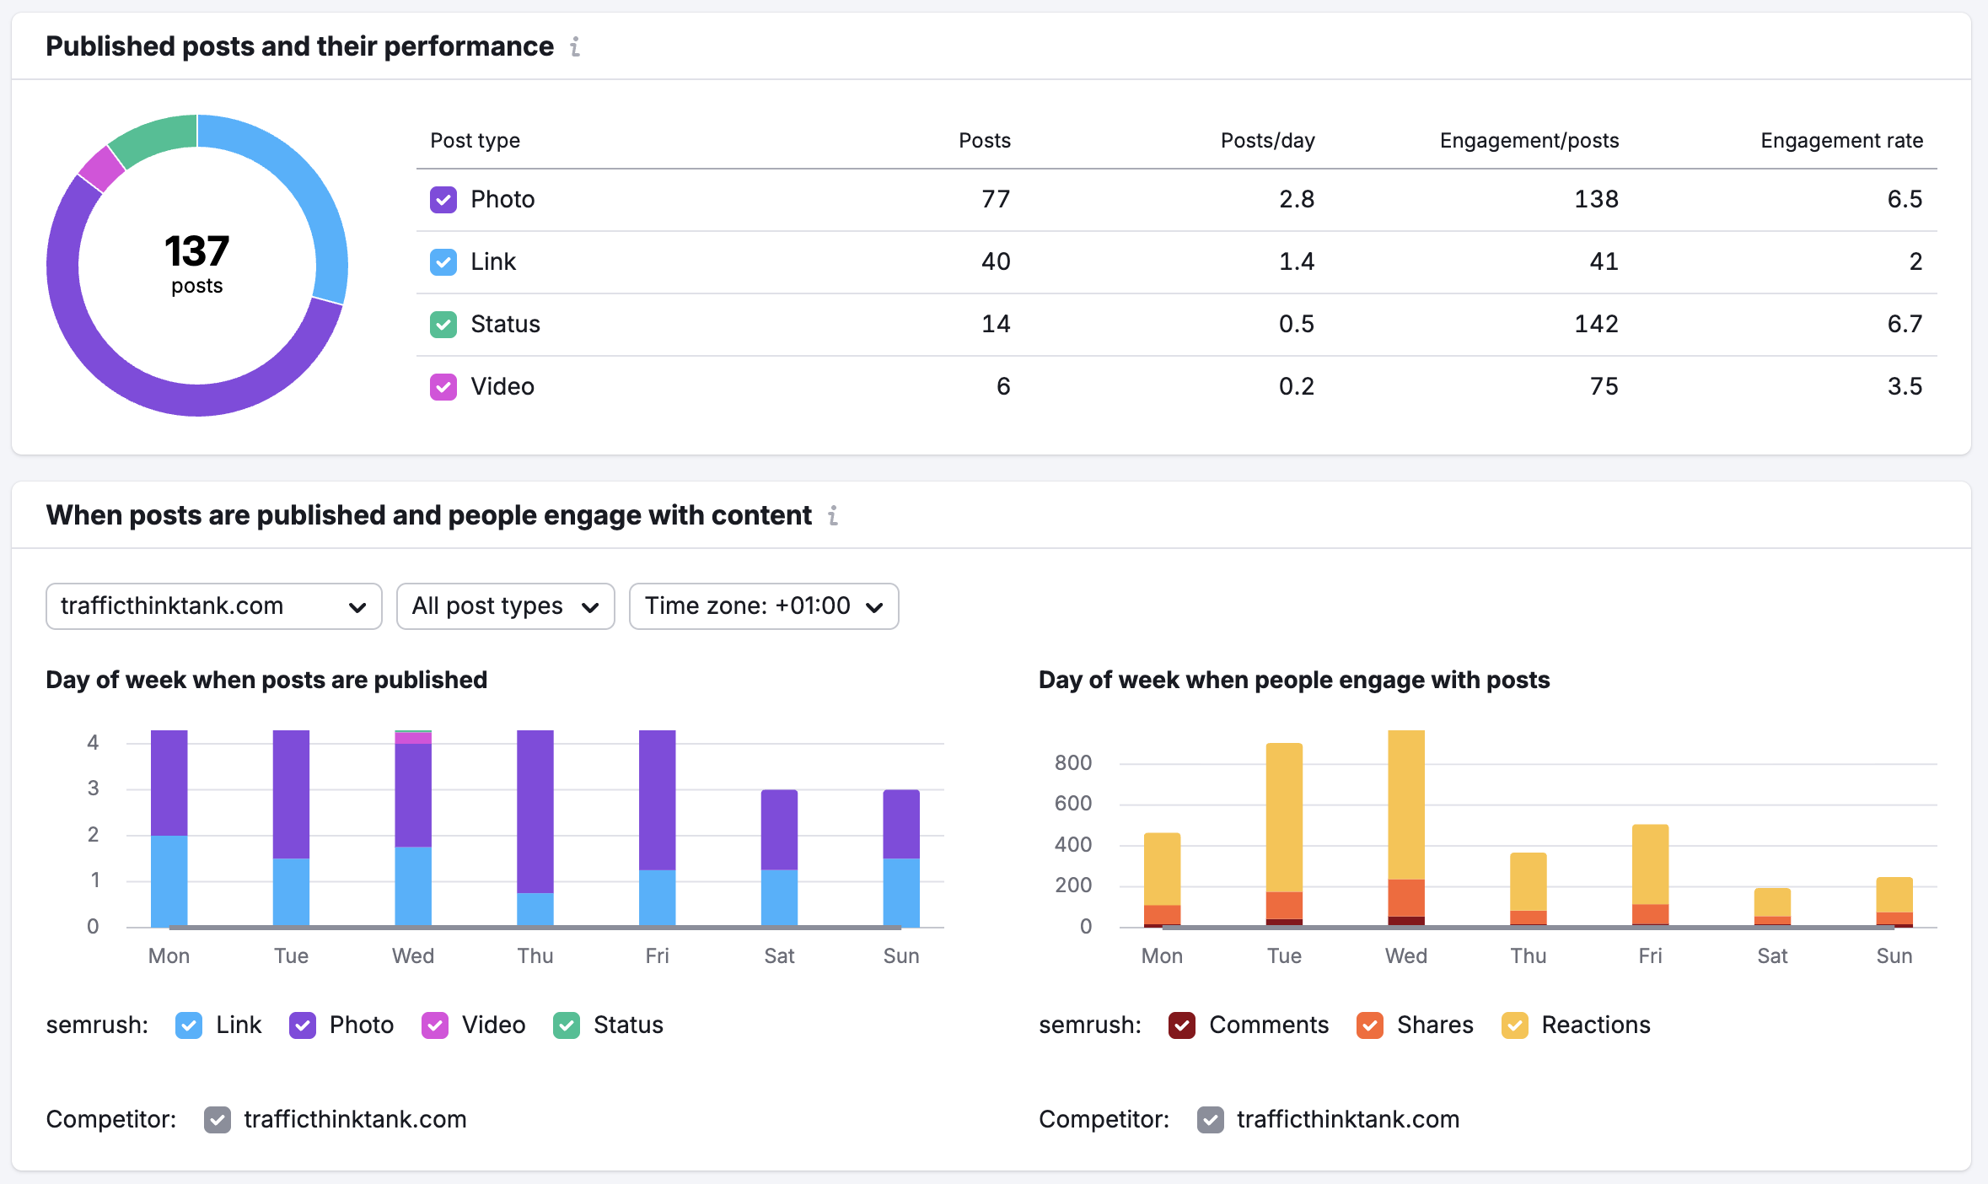Image resolution: width=1988 pixels, height=1184 pixels.
Task: Uncheck Photo checkbox in post type table
Action: [x=443, y=200]
